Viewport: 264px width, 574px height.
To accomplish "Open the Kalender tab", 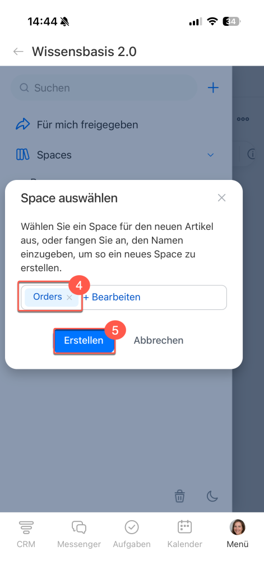I will (x=185, y=534).
